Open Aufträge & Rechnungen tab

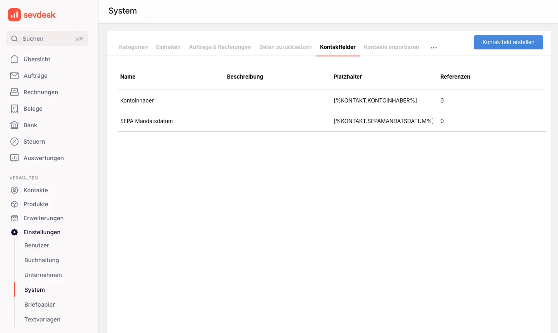pyautogui.click(x=220, y=47)
